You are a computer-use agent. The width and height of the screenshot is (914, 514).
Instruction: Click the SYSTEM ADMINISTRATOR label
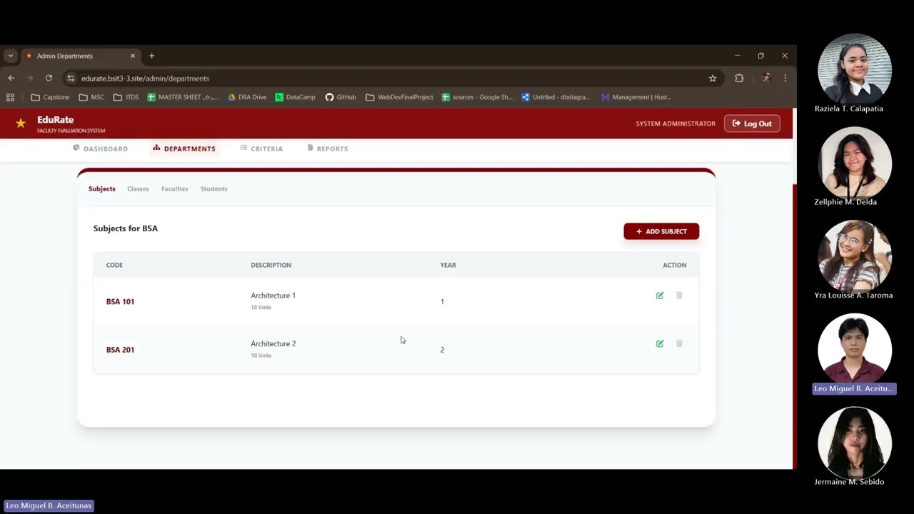(x=676, y=124)
